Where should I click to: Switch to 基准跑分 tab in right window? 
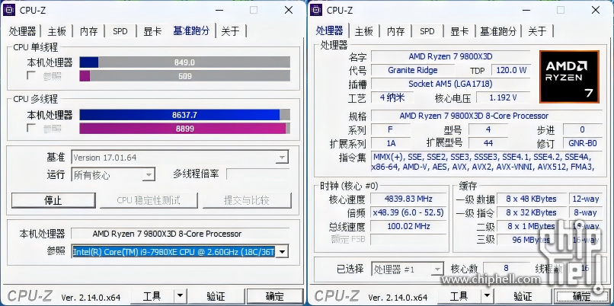[x=498, y=31]
